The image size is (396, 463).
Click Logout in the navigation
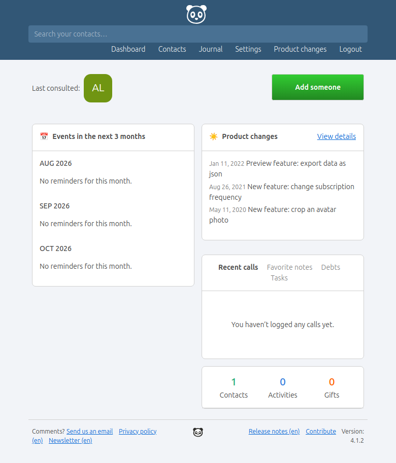350,49
